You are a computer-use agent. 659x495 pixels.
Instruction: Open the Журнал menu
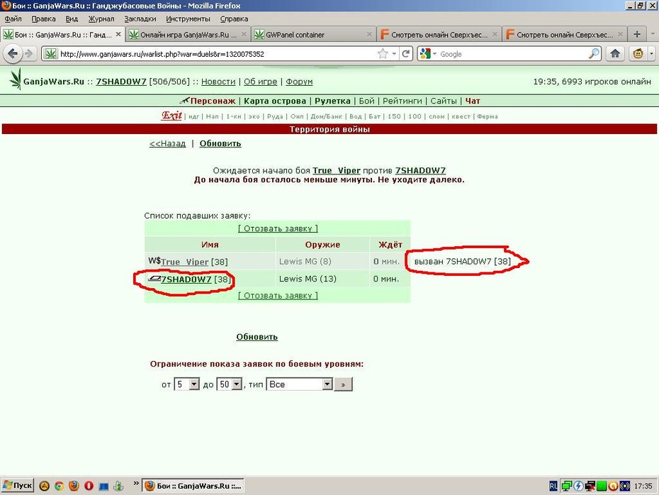click(101, 19)
